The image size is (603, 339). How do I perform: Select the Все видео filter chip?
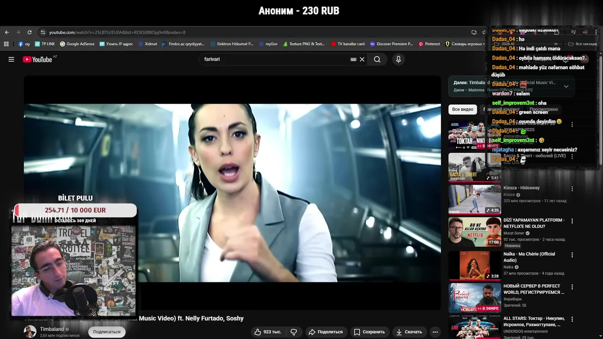tap(463, 109)
